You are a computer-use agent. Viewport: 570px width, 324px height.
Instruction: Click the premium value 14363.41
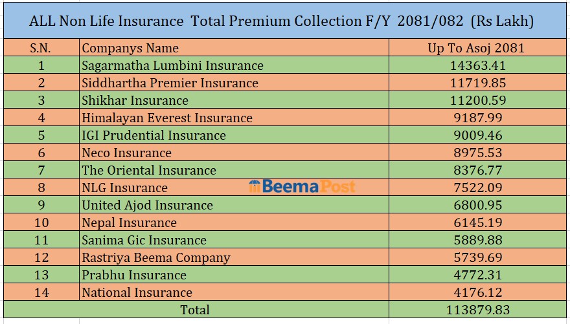477,65
